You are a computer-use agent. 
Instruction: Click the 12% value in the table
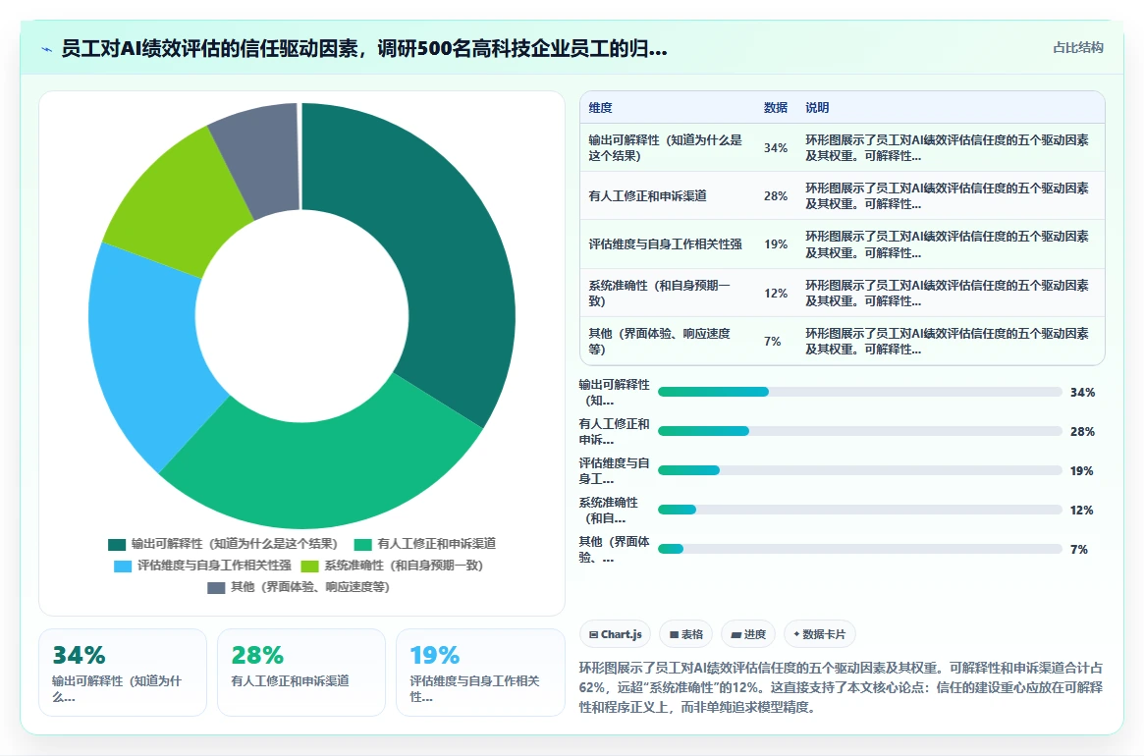(x=776, y=294)
